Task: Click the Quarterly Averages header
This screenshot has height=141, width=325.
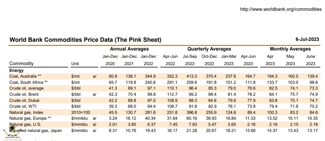Action: pos(209,49)
